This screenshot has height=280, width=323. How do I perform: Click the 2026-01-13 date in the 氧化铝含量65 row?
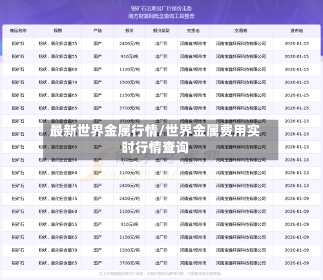(x=297, y=147)
